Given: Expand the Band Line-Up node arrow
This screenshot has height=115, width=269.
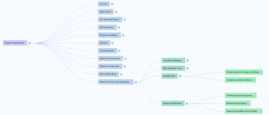Looking at the screenshot, I should 116,12.
